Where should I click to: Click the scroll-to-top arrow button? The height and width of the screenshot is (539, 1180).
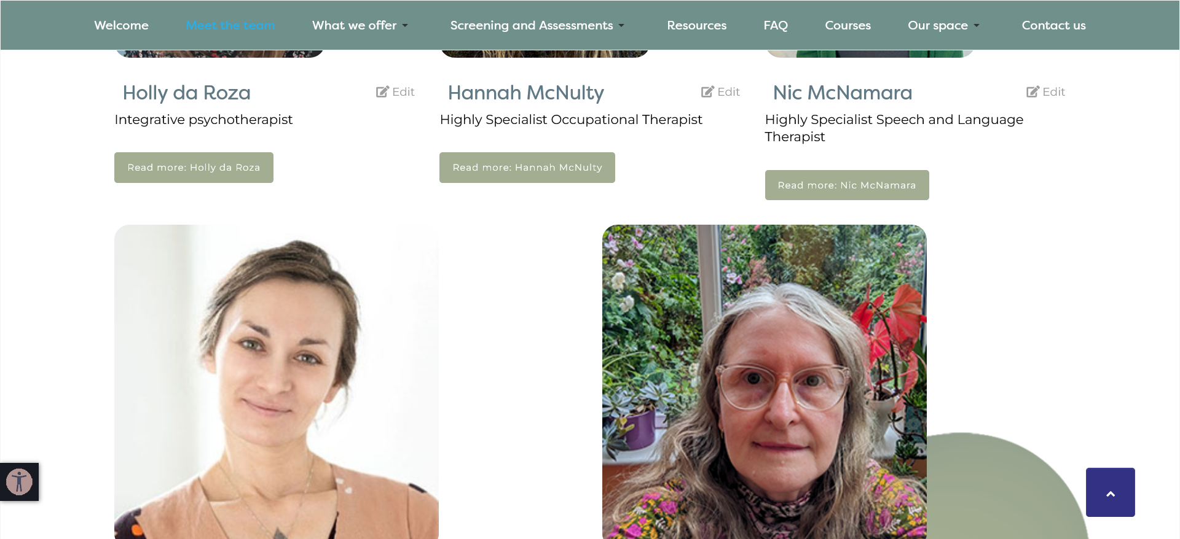click(1110, 492)
